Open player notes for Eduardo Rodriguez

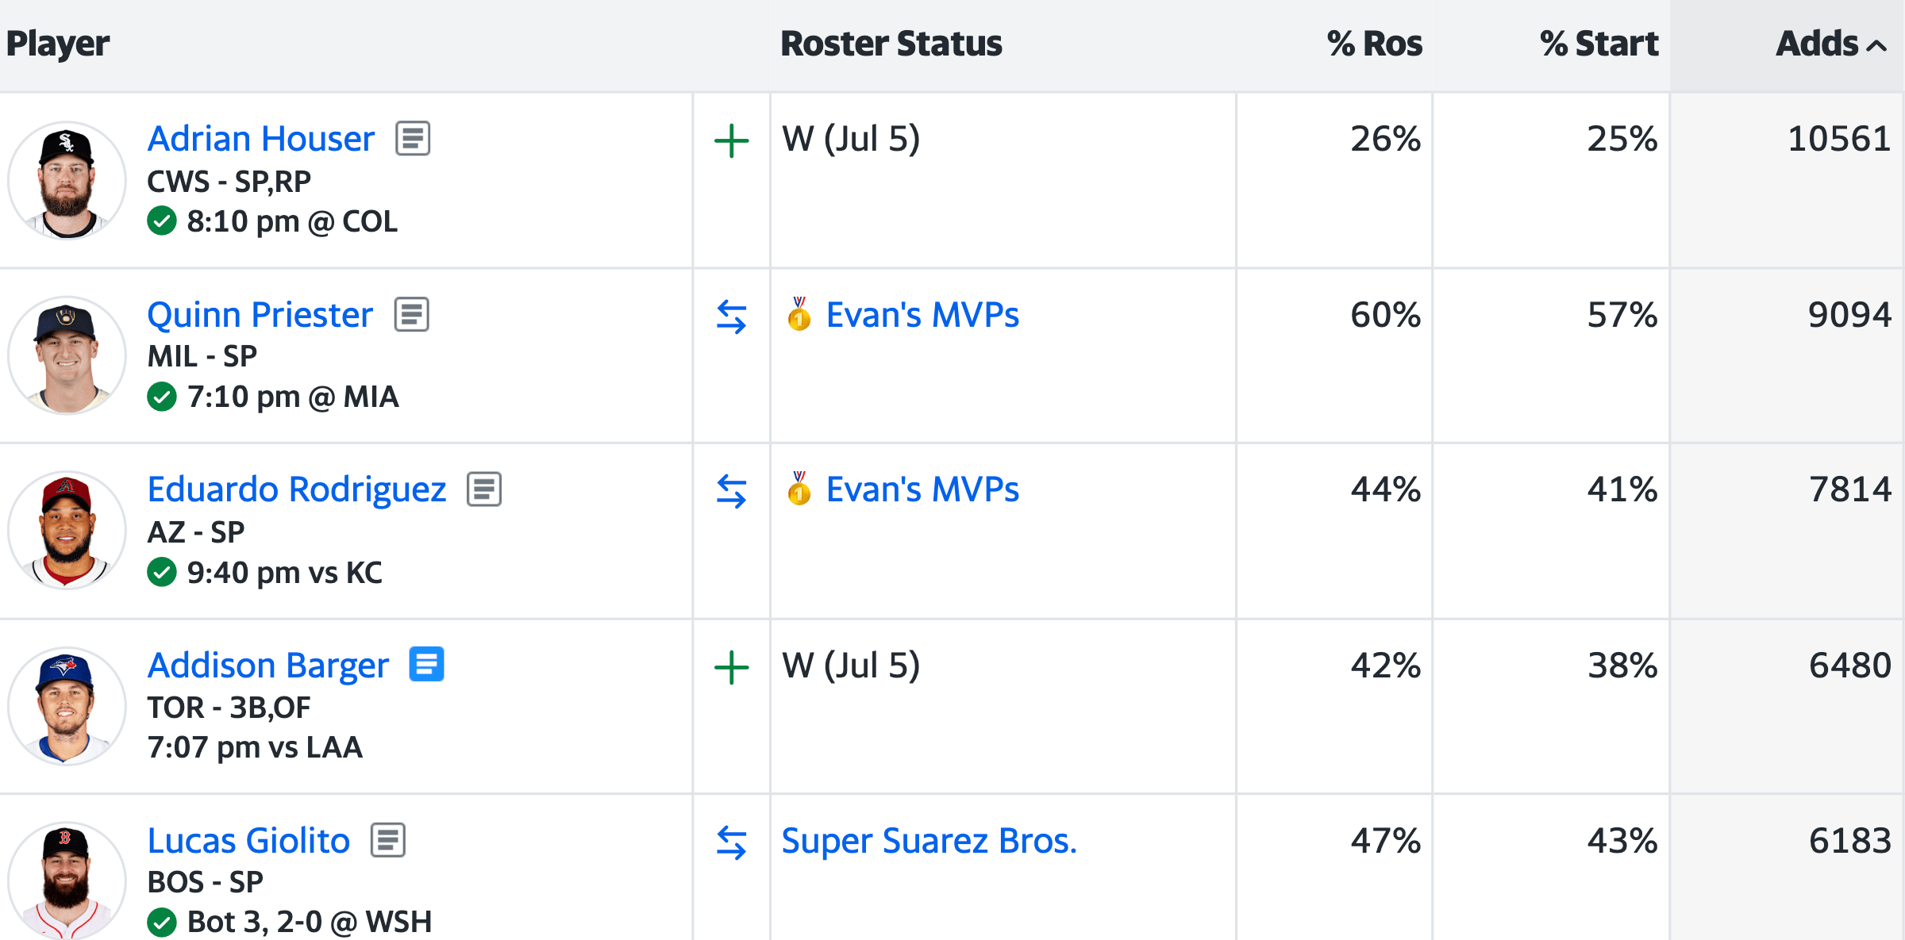tap(484, 489)
